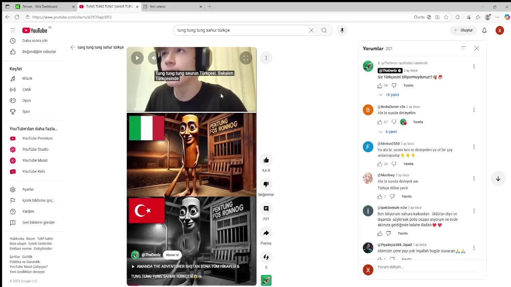This screenshot has width=511, height=287.
Task: Open the YouTube hamburger guide menu
Action: pyautogui.click(x=13, y=30)
